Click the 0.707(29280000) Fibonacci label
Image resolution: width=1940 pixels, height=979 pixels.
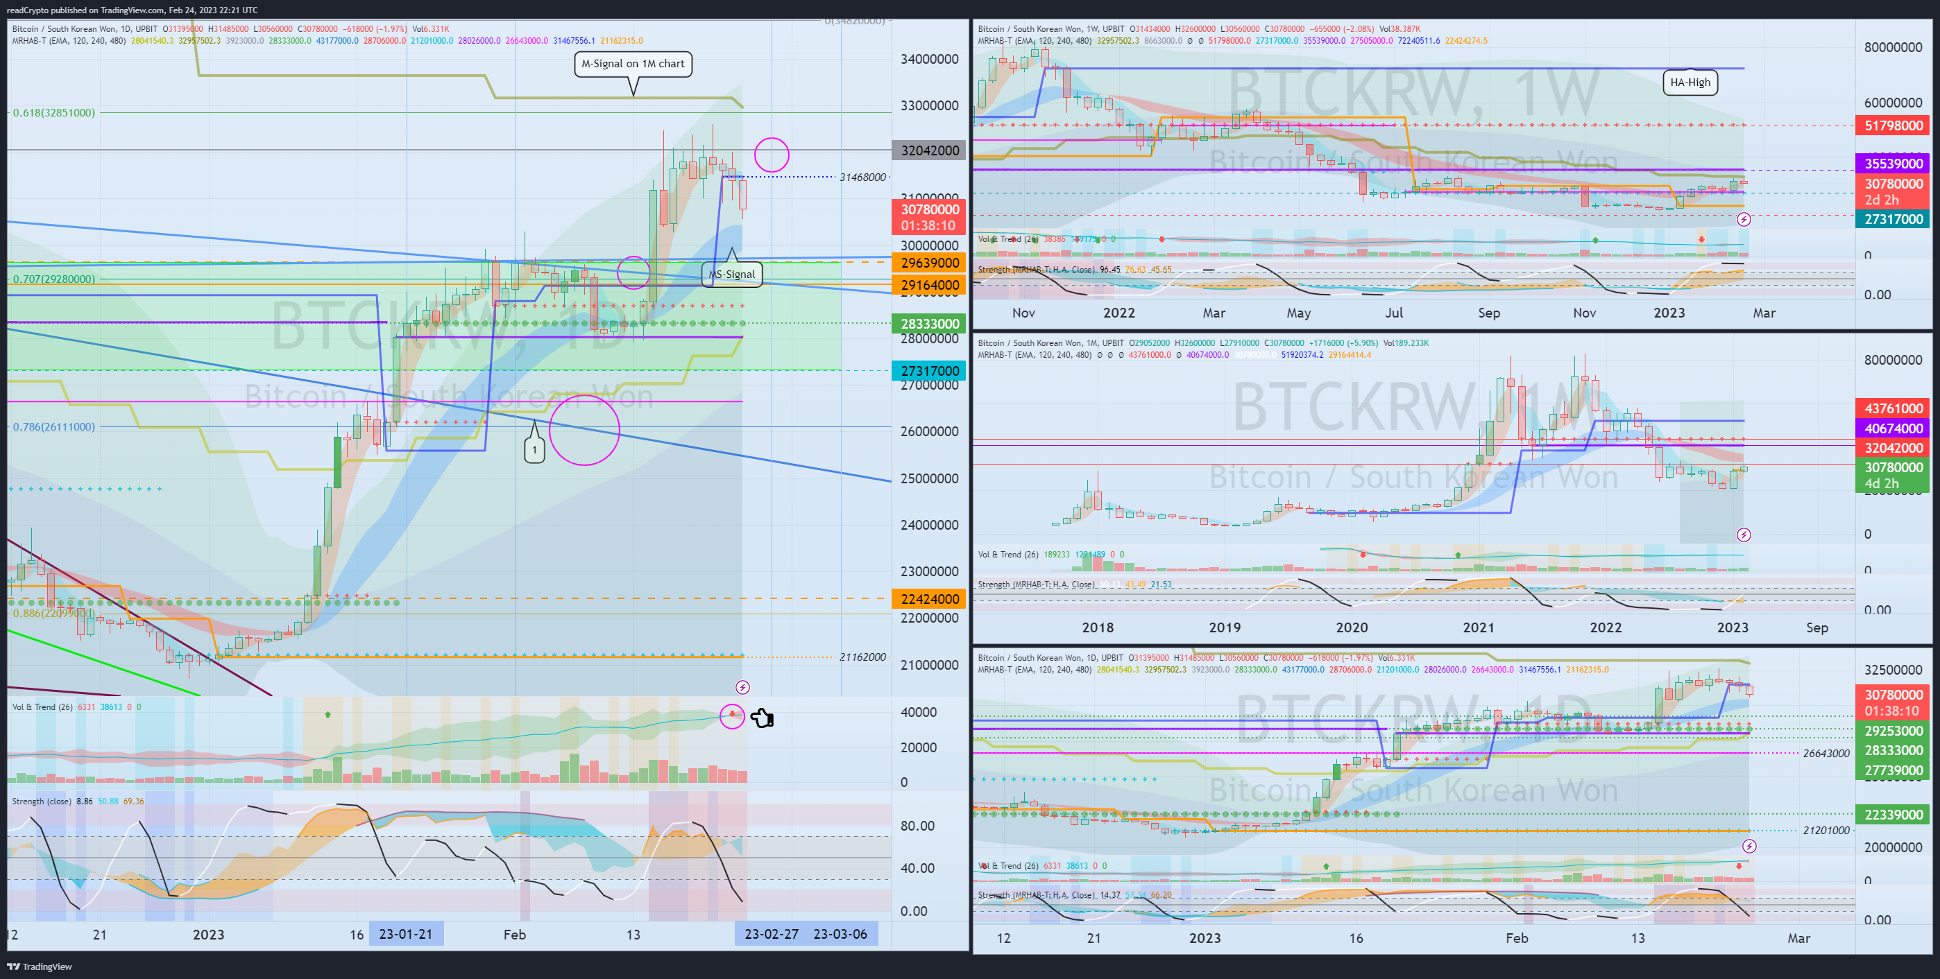[x=54, y=279]
